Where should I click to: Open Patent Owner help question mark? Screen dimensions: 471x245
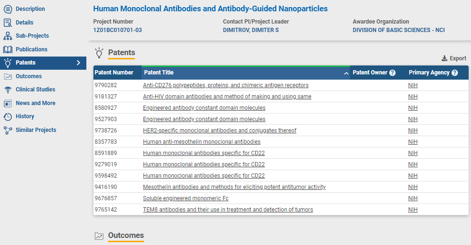[392, 73]
